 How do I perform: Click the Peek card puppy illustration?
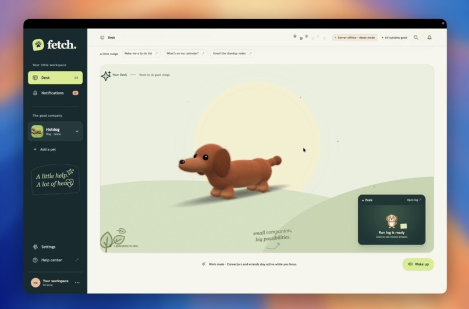392,221
